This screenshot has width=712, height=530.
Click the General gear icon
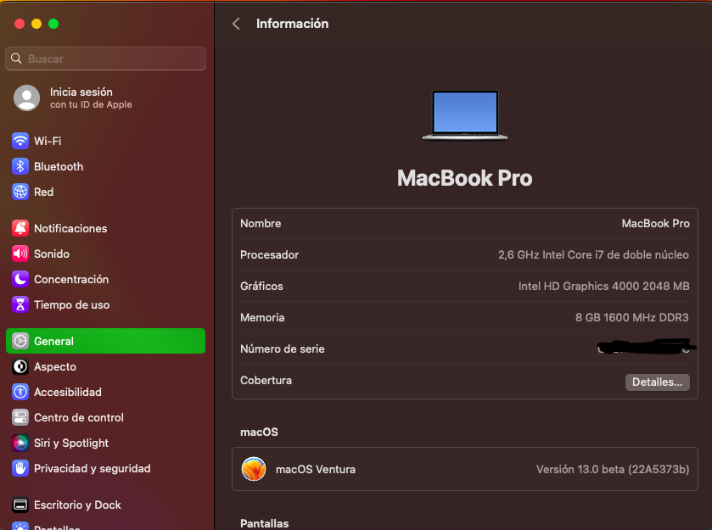point(20,341)
